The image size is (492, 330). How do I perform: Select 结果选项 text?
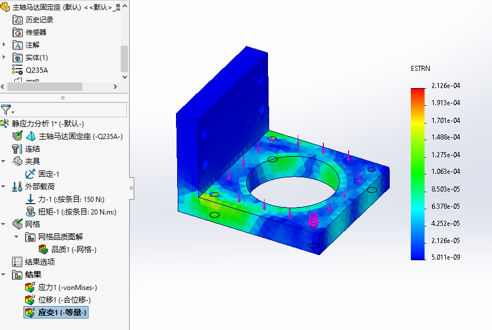click(40, 262)
